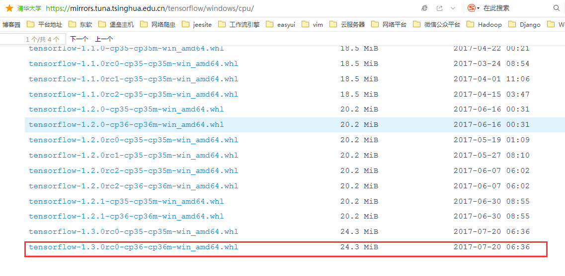Click date 2017-07-20 06:36 of 1.3.0rc0-cp36 row
The width and height of the screenshot is (565, 276).
[491, 247]
